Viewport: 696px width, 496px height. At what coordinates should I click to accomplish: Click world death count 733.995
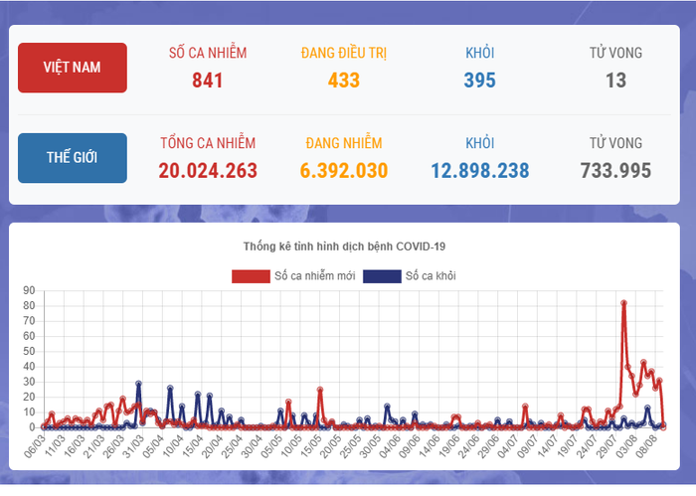point(615,171)
